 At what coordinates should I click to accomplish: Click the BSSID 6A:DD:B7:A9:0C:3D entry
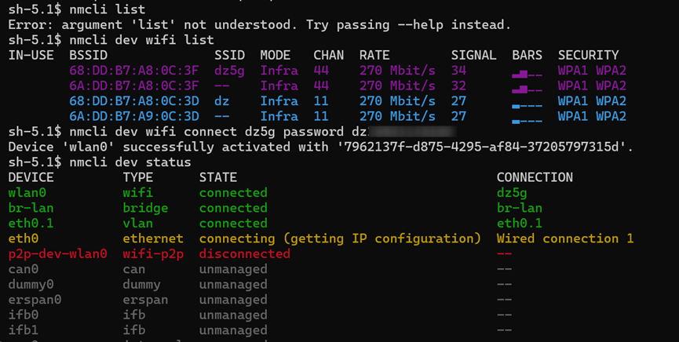133,116
